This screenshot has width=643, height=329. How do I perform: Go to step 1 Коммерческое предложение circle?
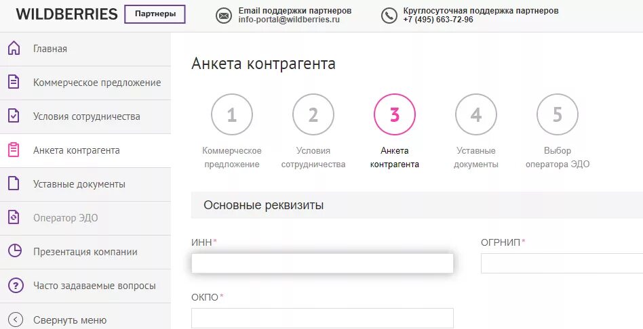(232, 114)
